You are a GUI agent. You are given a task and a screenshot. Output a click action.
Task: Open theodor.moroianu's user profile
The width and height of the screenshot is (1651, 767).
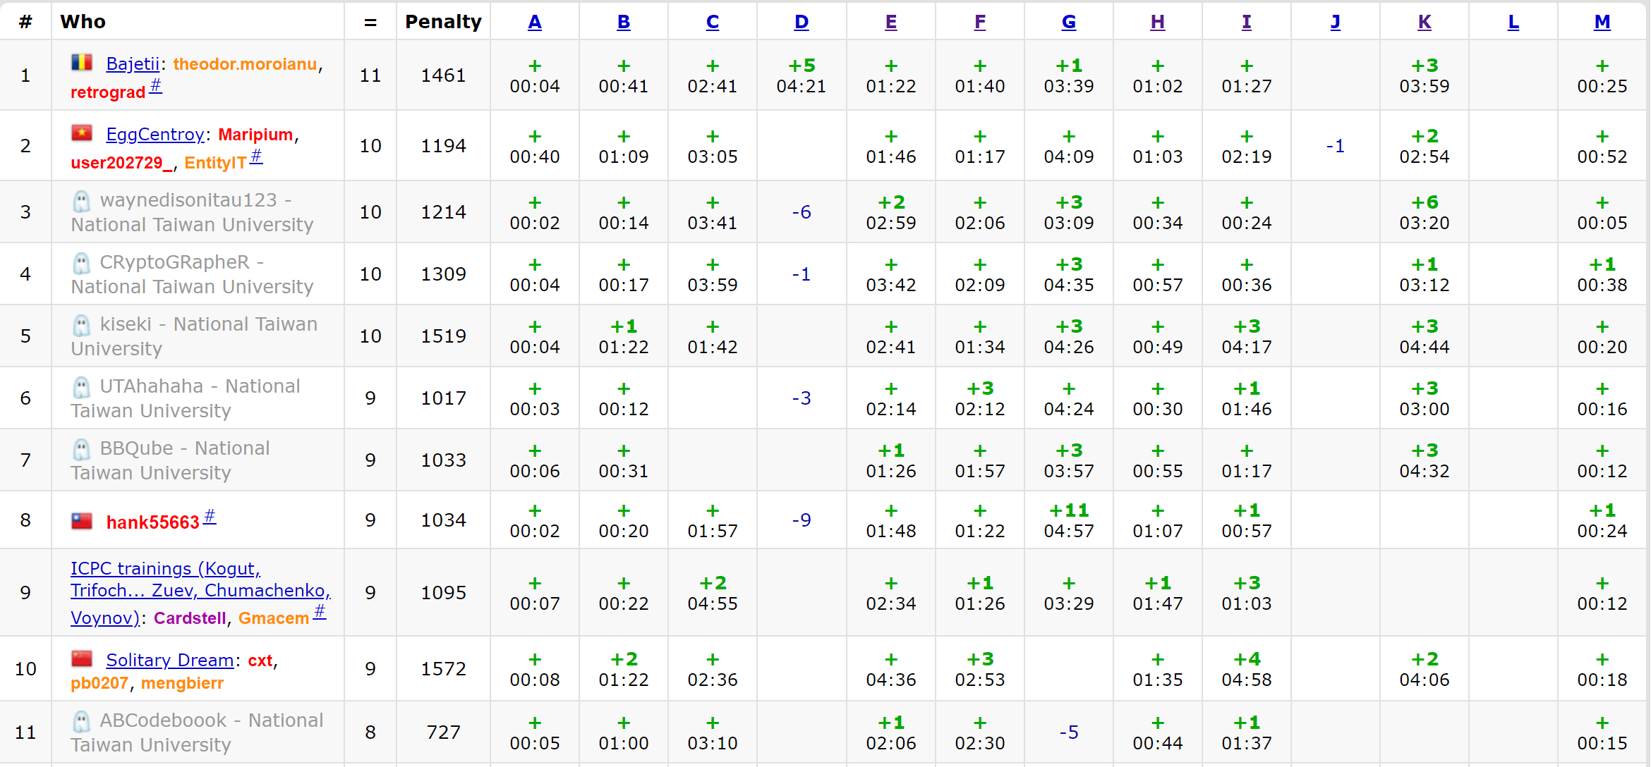pos(245,64)
